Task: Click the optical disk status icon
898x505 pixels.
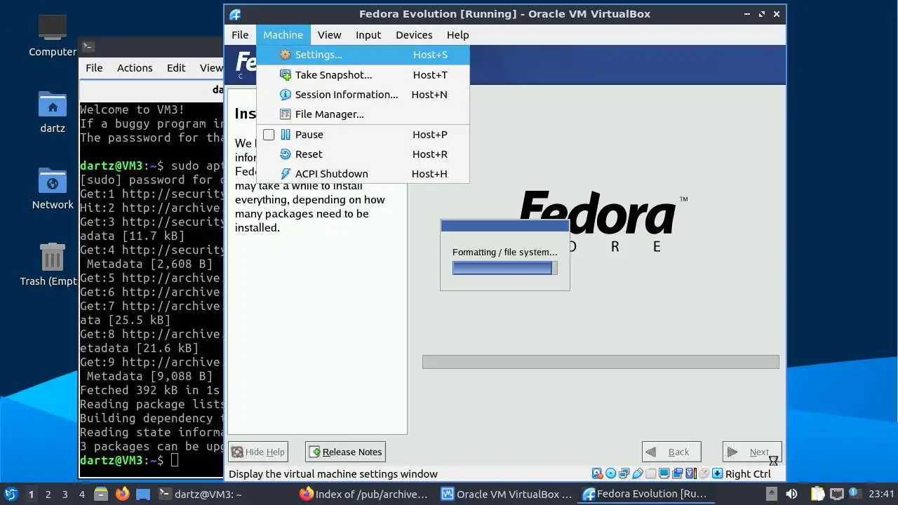Action: [x=610, y=473]
